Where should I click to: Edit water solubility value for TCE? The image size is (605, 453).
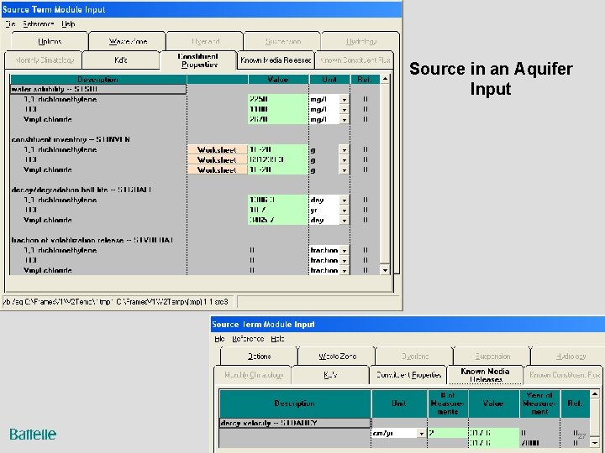point(278,109)
